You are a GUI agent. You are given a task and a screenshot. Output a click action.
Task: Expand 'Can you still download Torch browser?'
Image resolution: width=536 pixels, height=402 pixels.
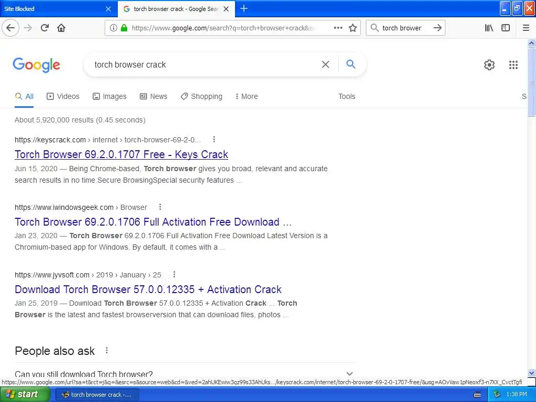(185, 374)
